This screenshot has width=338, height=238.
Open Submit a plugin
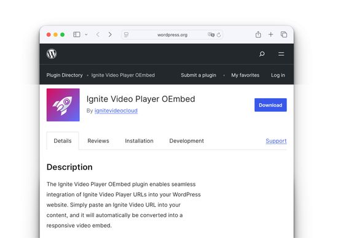(198, 75)
